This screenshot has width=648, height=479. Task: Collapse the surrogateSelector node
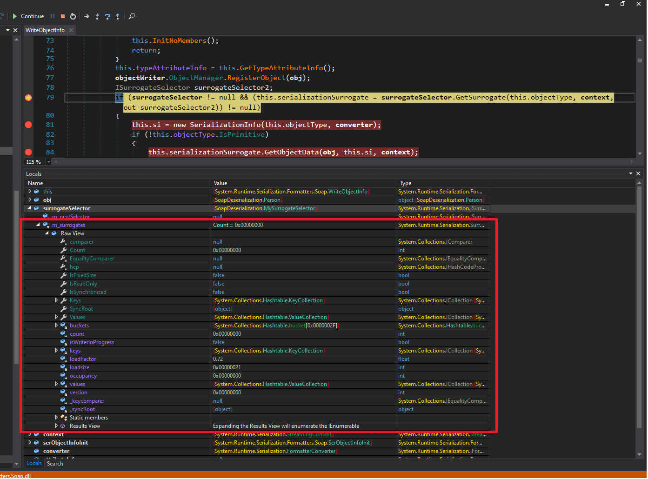[x=30, y=208]
